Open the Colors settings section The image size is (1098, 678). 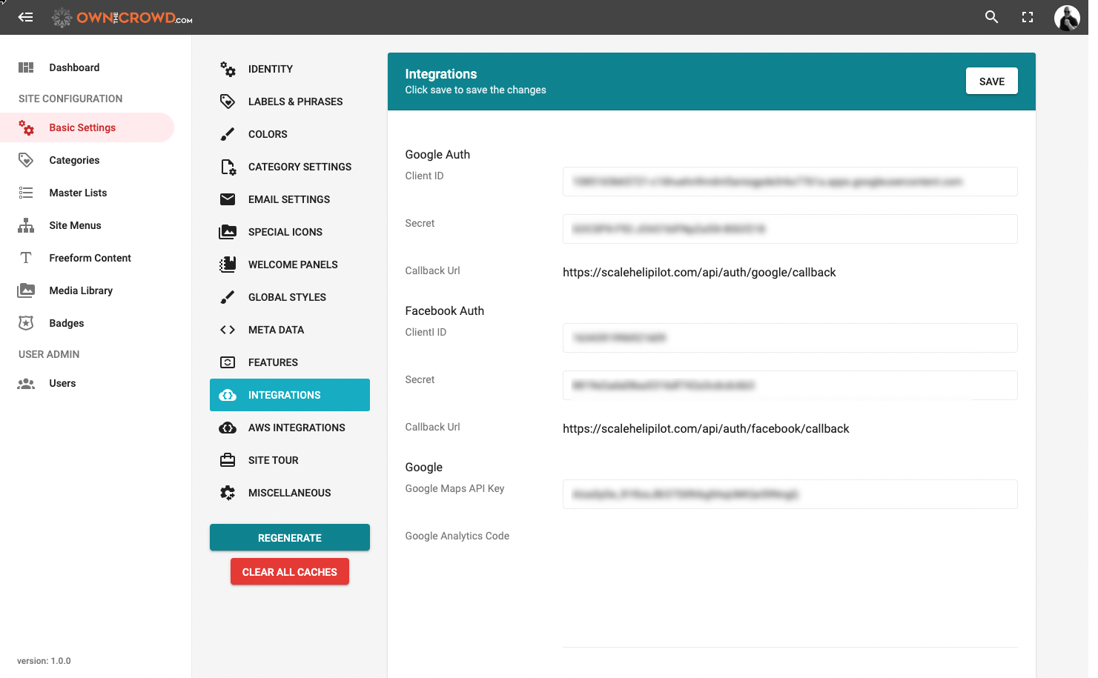[268, 134]
